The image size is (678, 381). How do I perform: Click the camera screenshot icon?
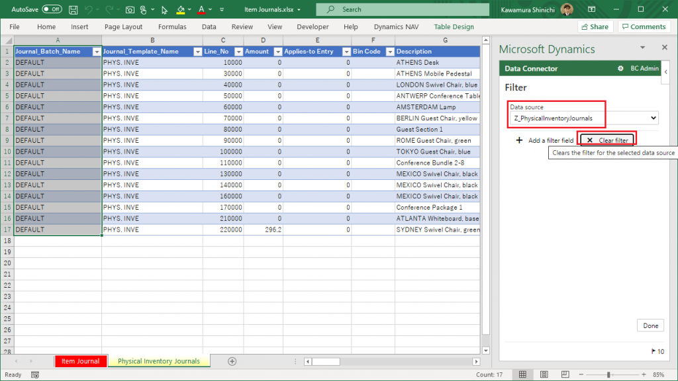point(130,9)
